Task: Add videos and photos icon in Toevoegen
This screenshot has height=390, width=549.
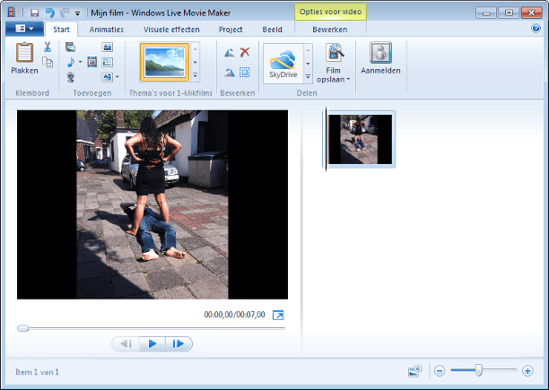Action: click(70, 47)
